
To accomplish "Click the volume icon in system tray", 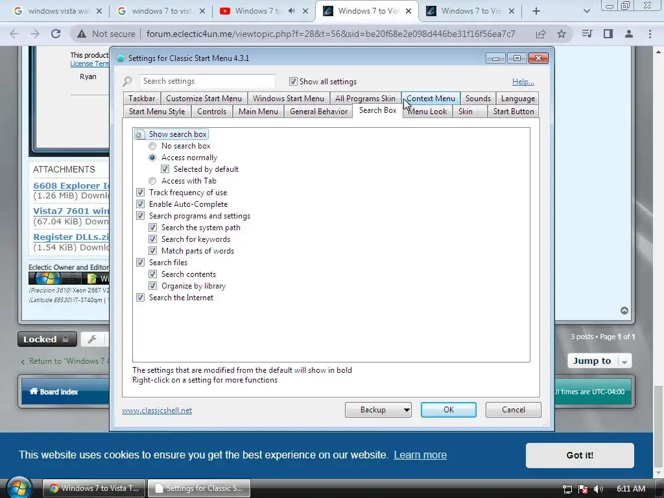I will [599, 489].
